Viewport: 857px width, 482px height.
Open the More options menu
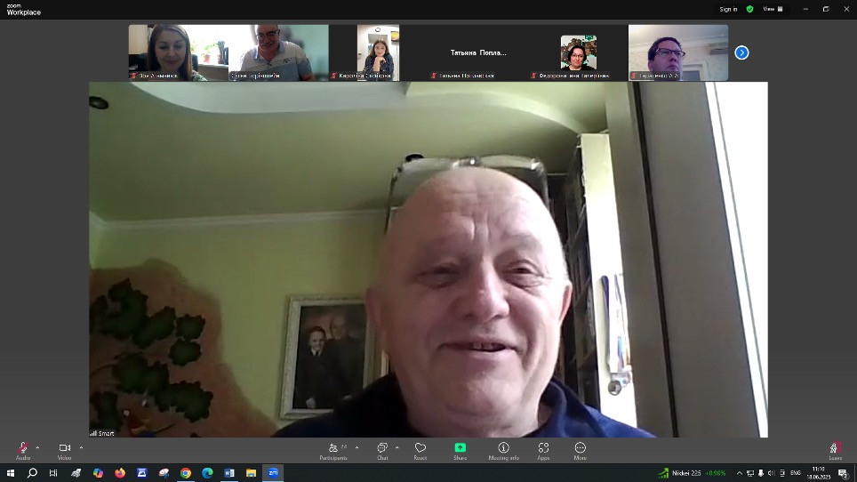(581, 451)
